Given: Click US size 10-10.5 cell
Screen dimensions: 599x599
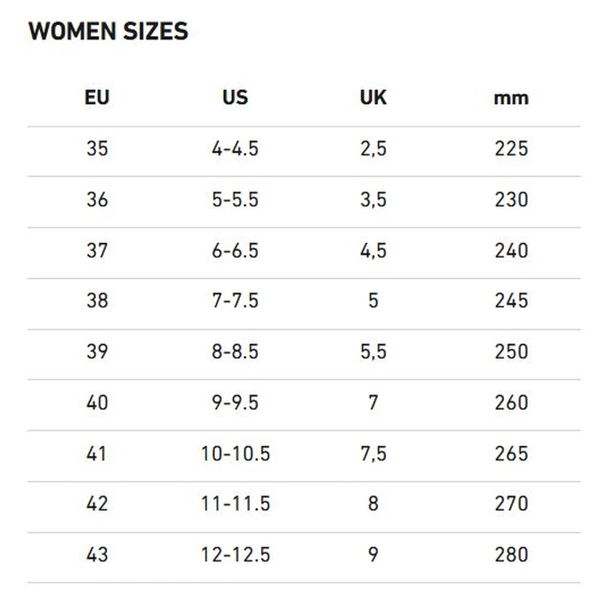Looking at the screenshot, I should (235, 453).
